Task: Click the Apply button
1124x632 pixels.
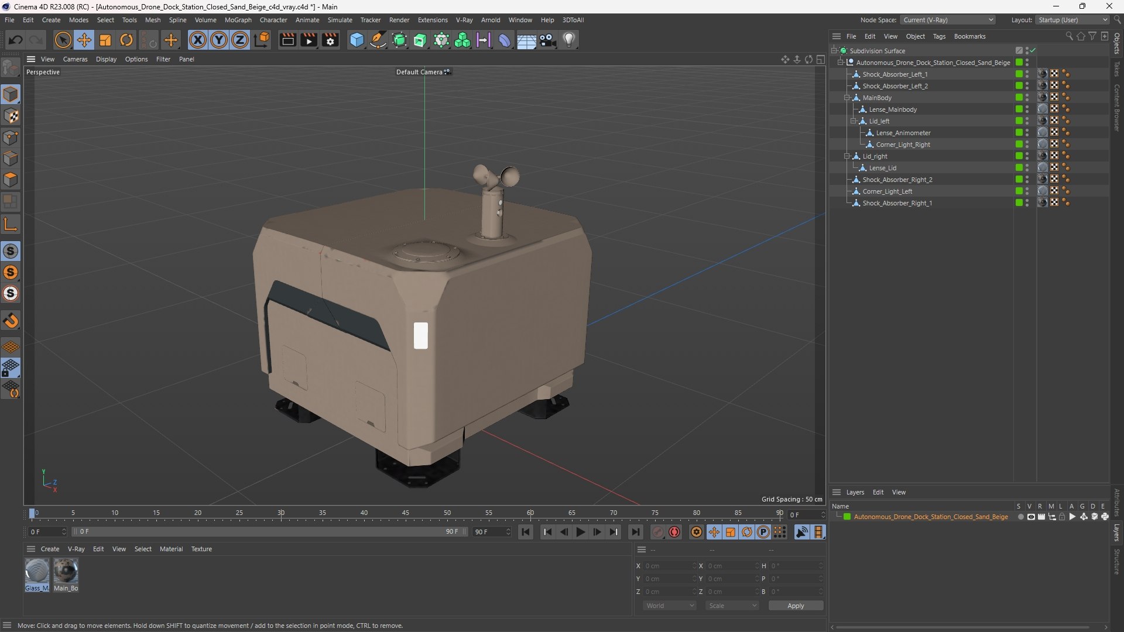Action: coord(795,606)
